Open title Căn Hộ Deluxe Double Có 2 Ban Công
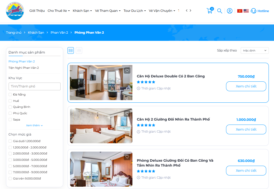The image size is (274, 189). (x=171, y=76)
